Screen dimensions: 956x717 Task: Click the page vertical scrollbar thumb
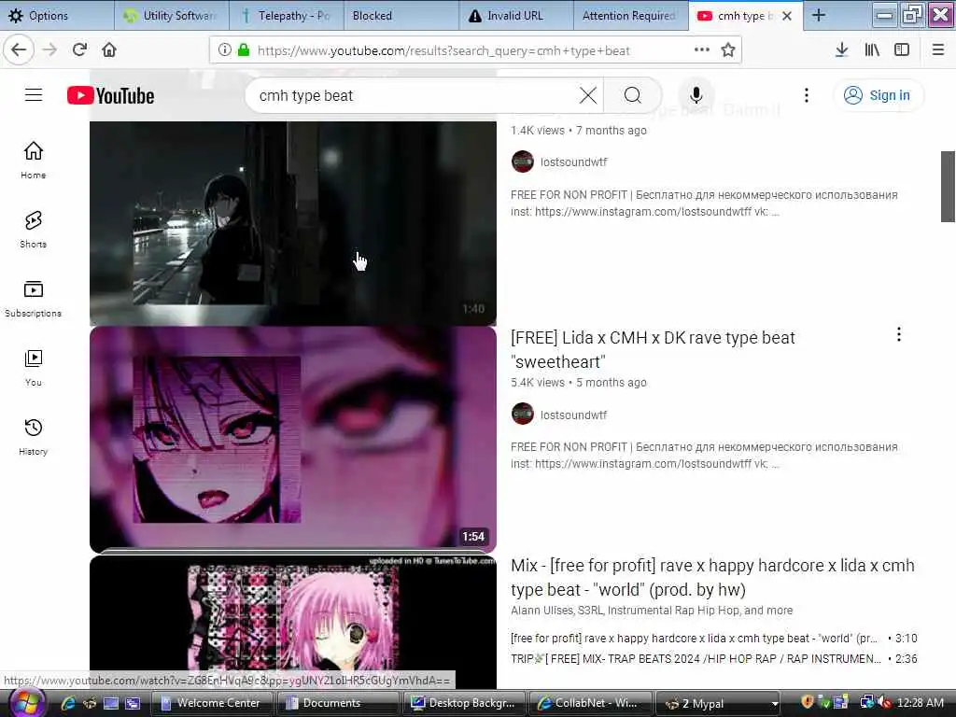948,187
